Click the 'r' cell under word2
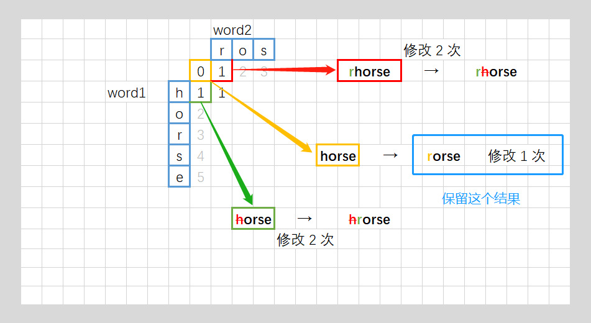 coord(221,50)
